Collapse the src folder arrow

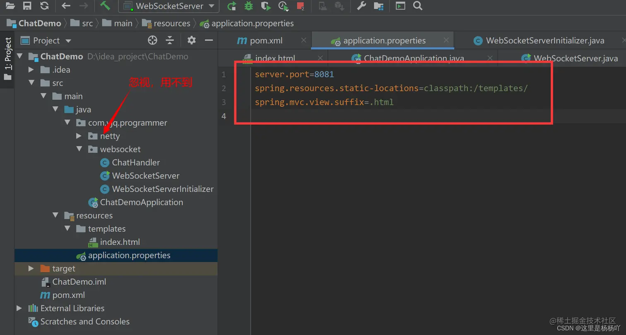point(31,83)
